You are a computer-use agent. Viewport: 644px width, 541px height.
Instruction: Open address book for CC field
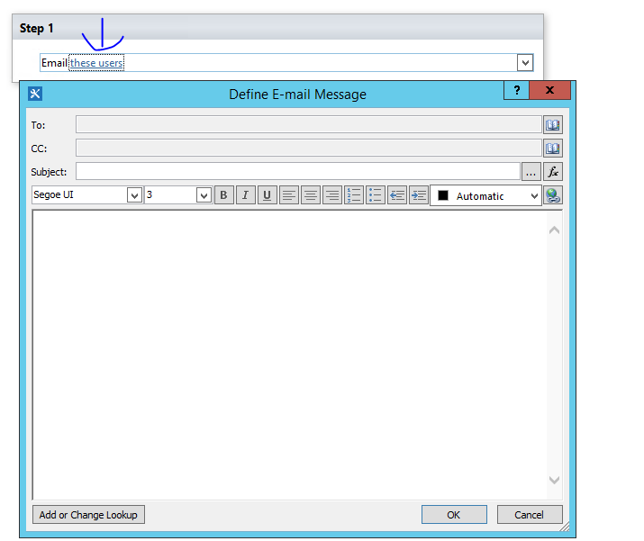point(553,149)
